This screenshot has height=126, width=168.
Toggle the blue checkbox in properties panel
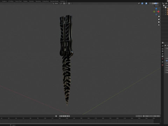pos(167,61)
